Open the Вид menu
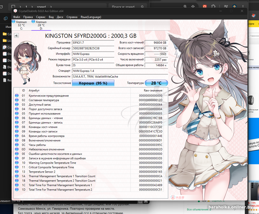Image resolution: width=259 pixels, height=214 pixels. coord(51,17)
